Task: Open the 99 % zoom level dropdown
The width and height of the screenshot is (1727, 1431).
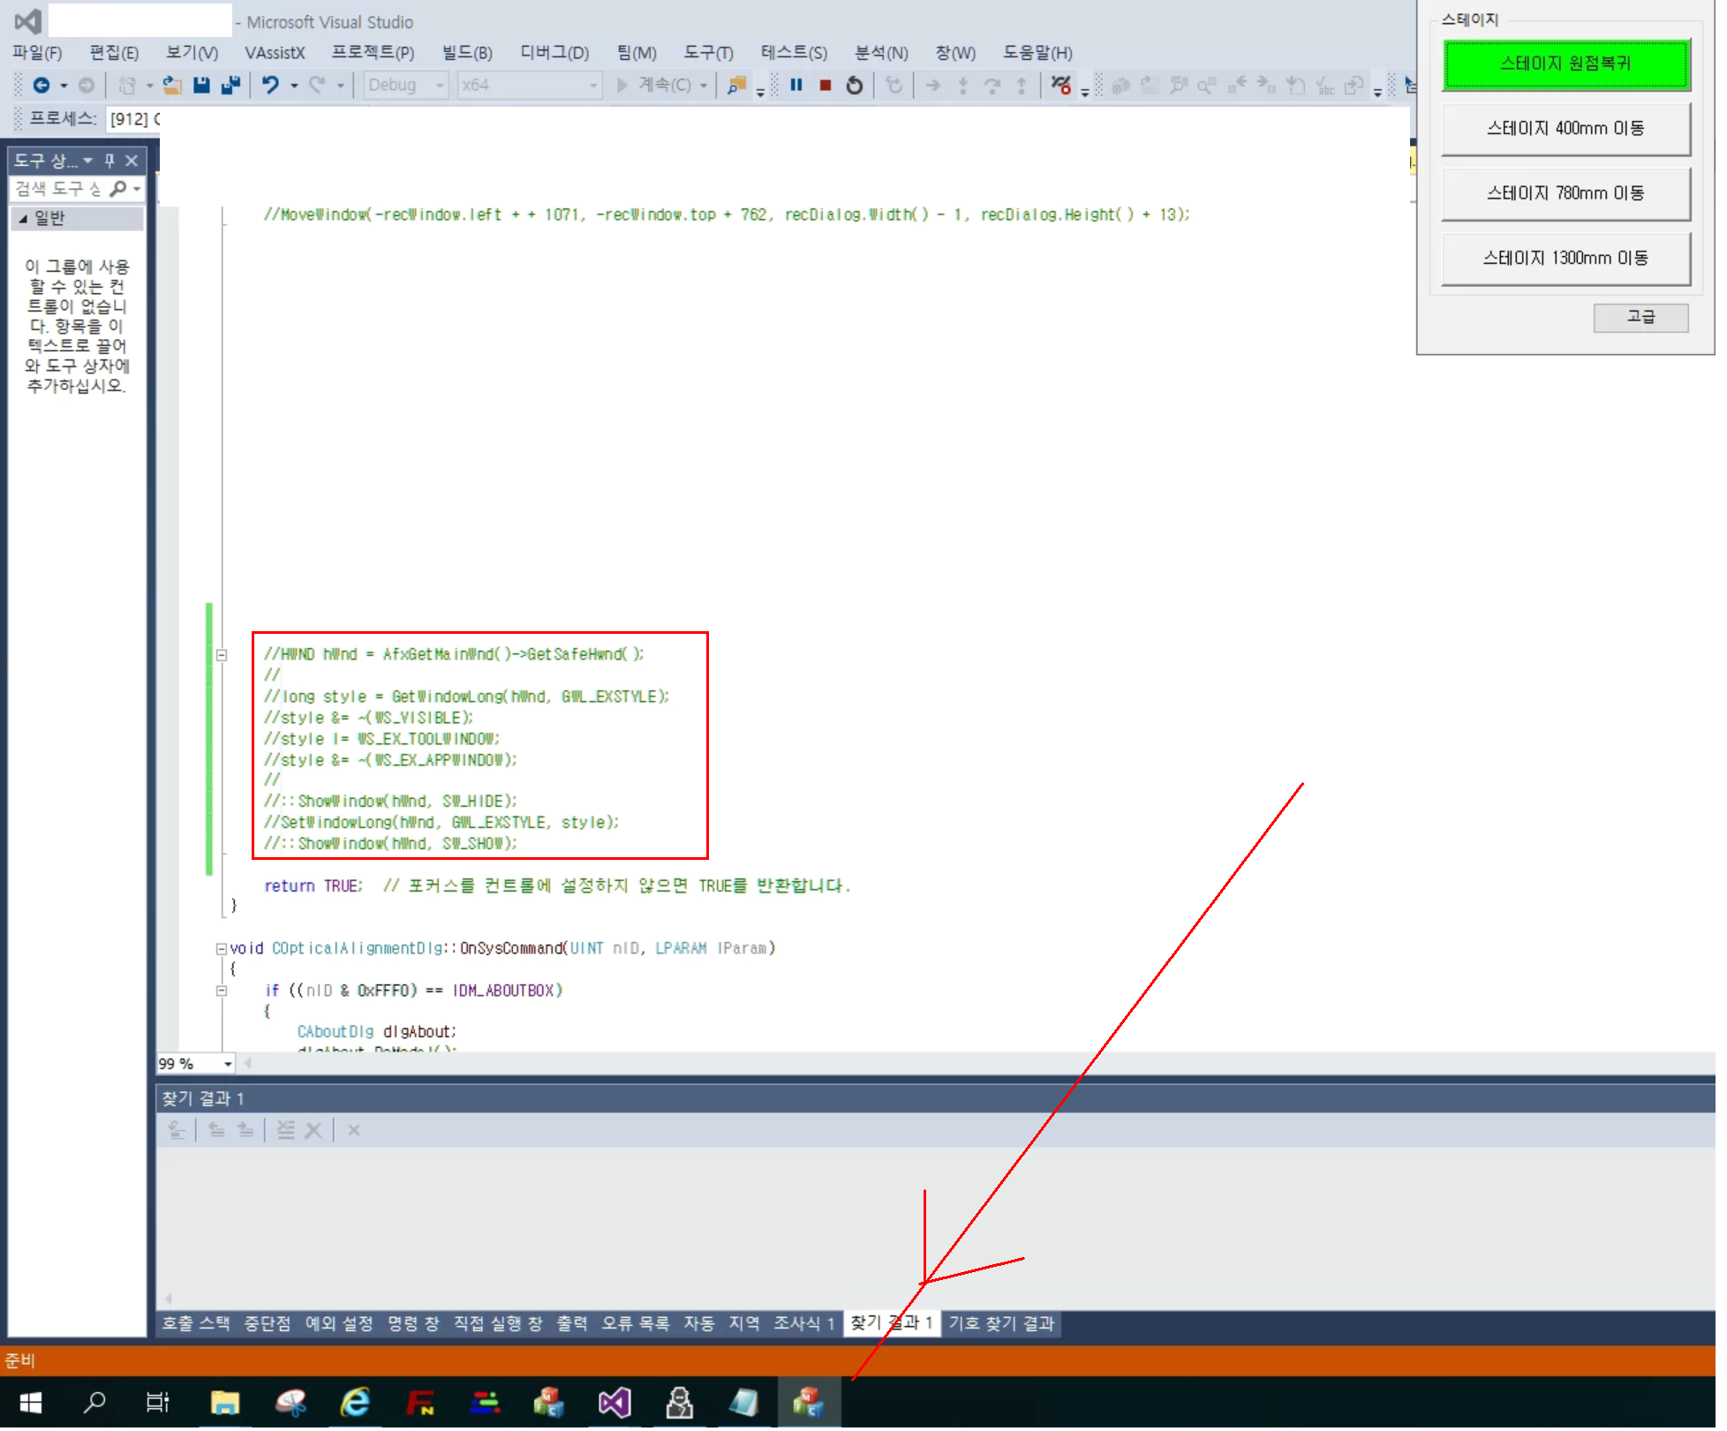Action: click(x=228, y=1064)
